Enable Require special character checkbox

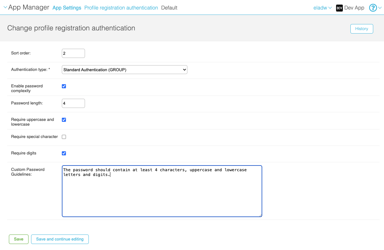(64, 137)
